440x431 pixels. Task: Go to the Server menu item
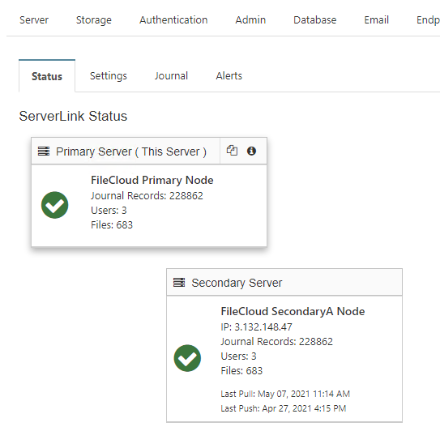pos(34,20)
